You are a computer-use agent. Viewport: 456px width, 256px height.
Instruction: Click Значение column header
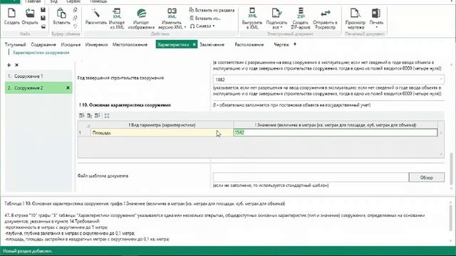coord(336,125)
